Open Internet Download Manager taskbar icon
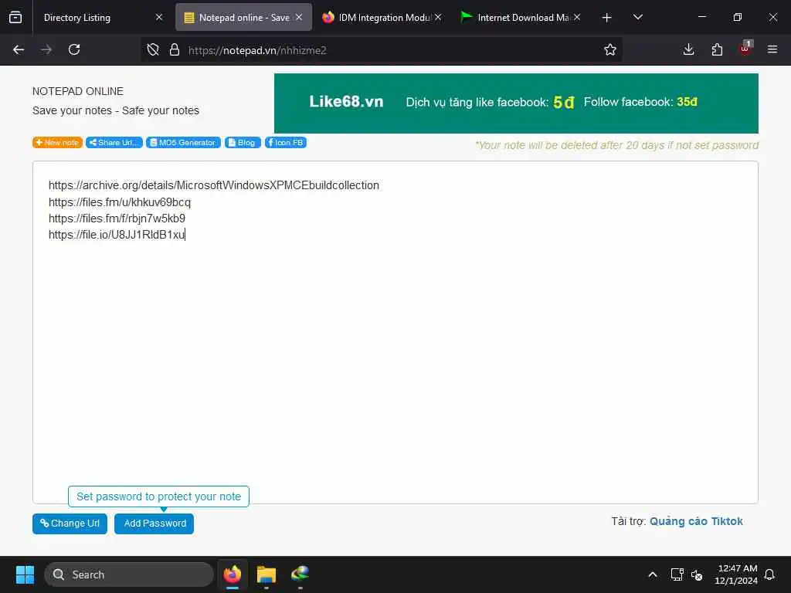 point(300,574)
